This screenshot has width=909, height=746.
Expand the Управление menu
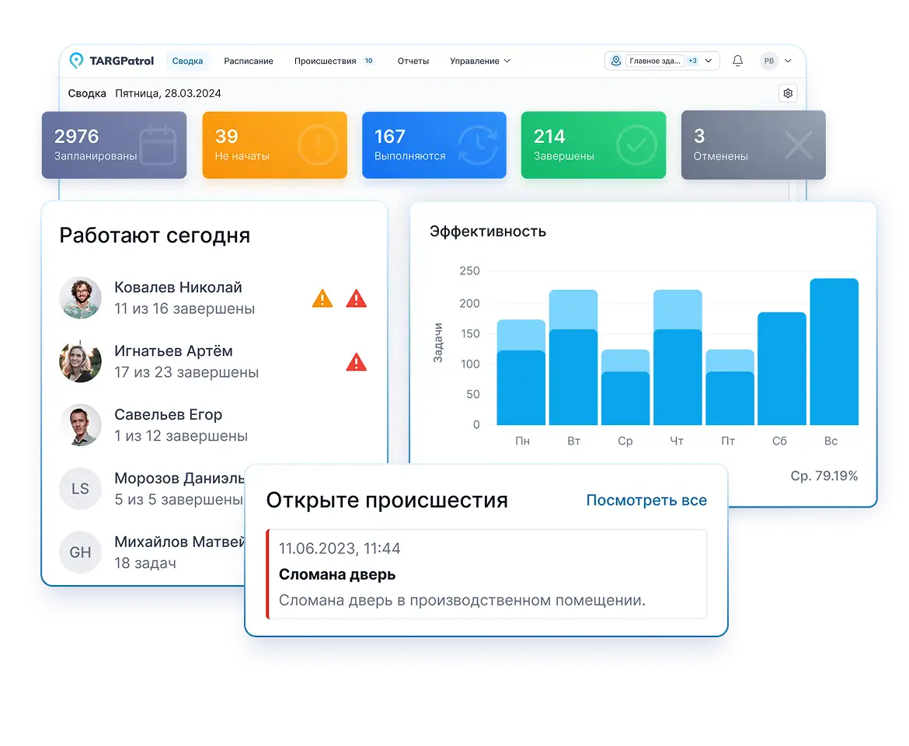pos(480,61)
